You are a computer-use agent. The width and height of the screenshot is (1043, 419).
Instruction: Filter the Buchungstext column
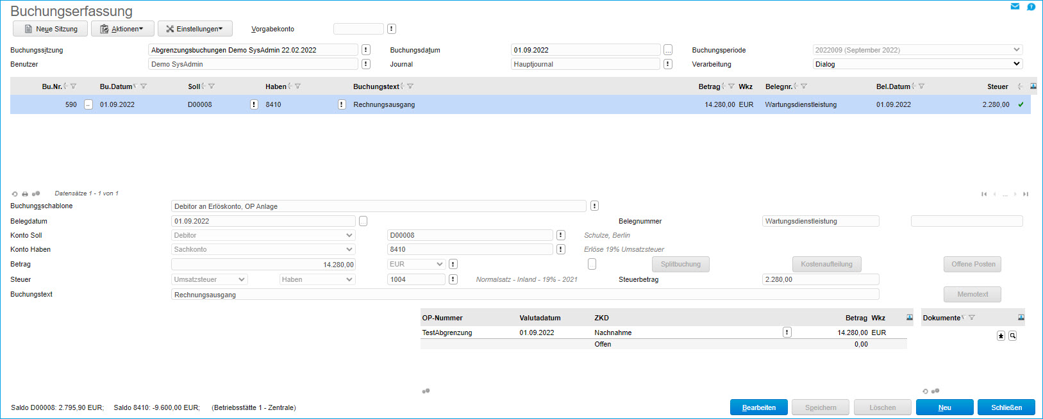pos(410,86)
